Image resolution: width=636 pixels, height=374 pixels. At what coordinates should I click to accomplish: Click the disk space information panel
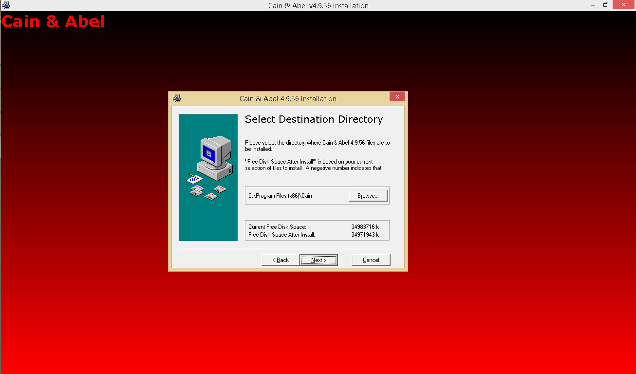[317, 230]
